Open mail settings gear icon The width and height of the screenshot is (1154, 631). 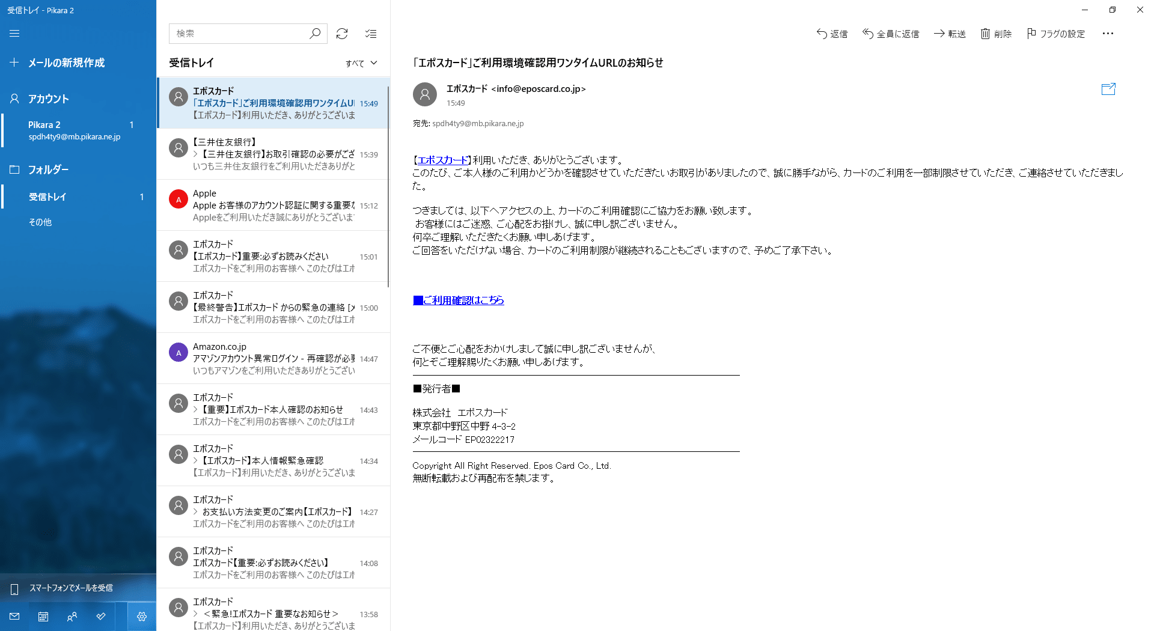pyautogui.click(x=142, y=617)
